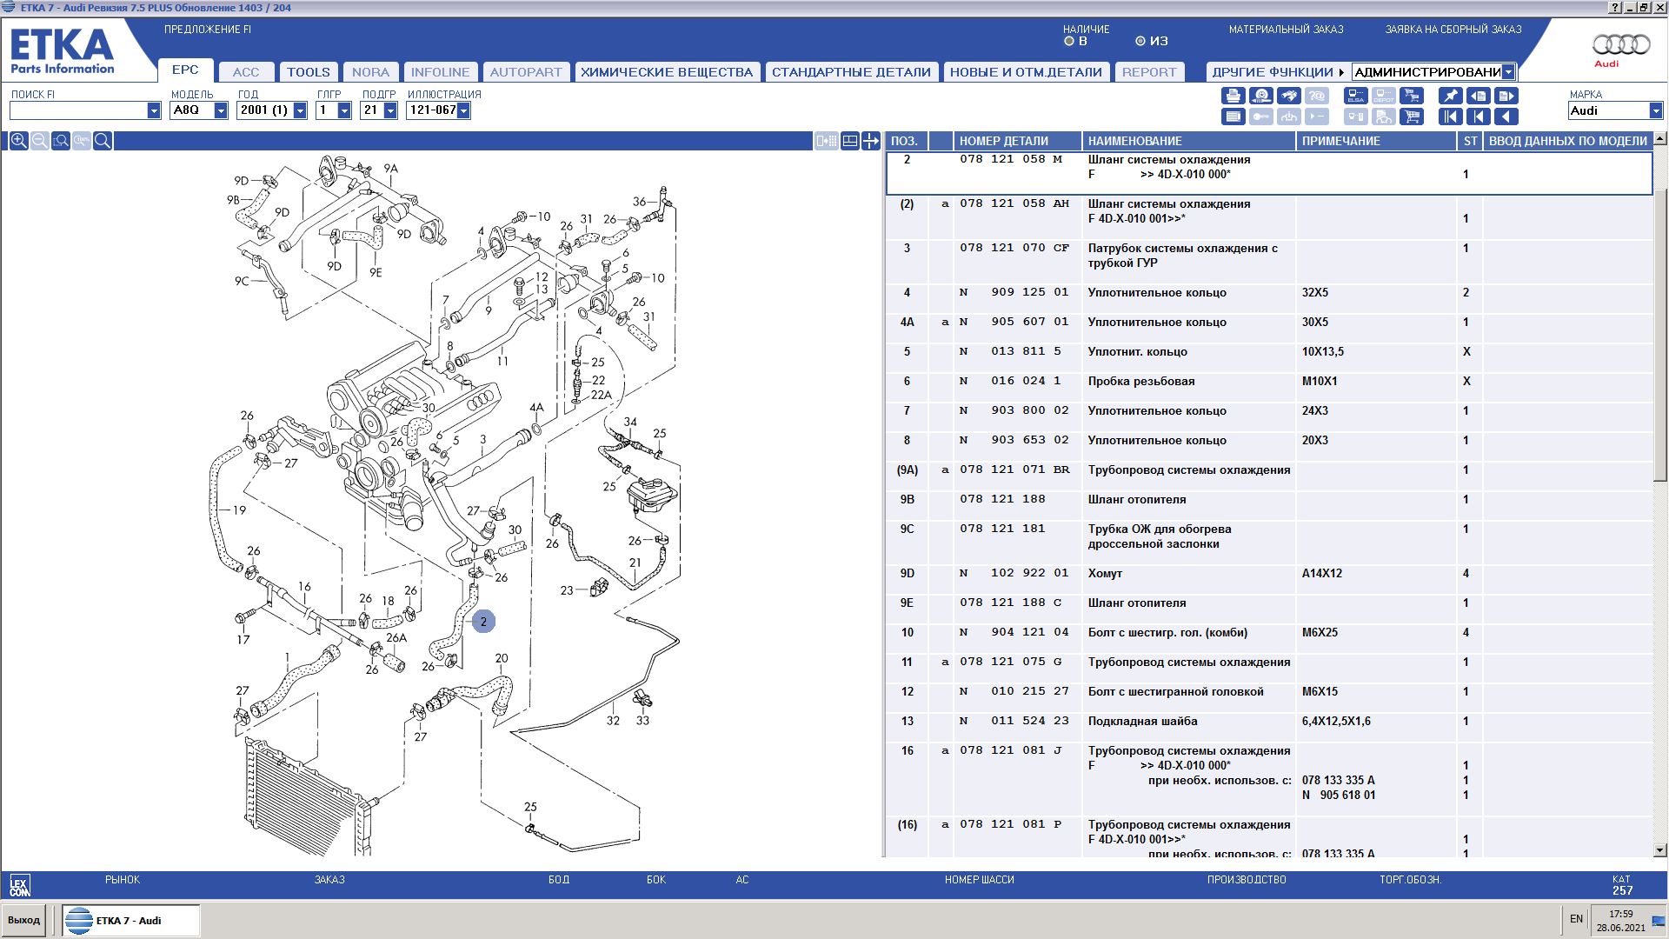Expand the Марка Audi dropdown

1655,110
